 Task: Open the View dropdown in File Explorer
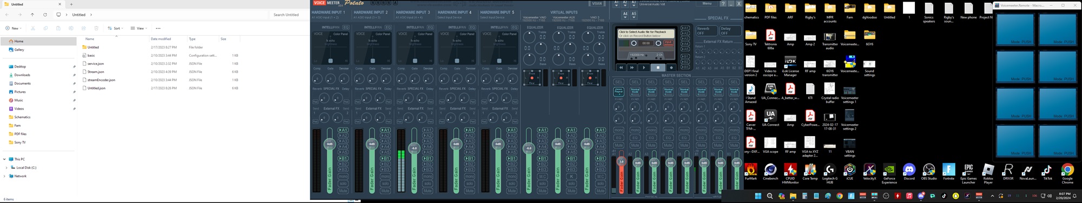point(140,28)
